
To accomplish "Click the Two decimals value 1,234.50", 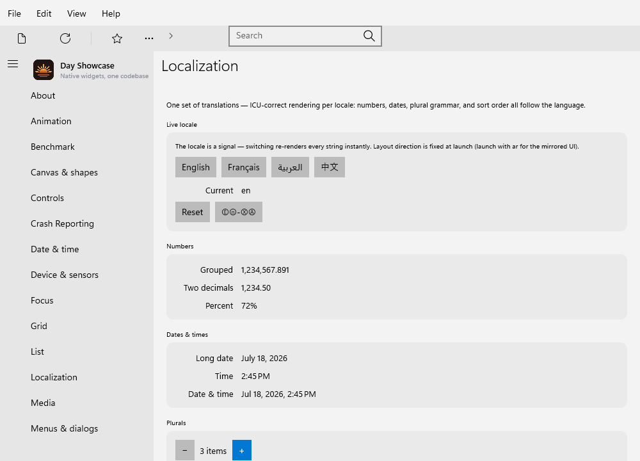I will point(256,288).
